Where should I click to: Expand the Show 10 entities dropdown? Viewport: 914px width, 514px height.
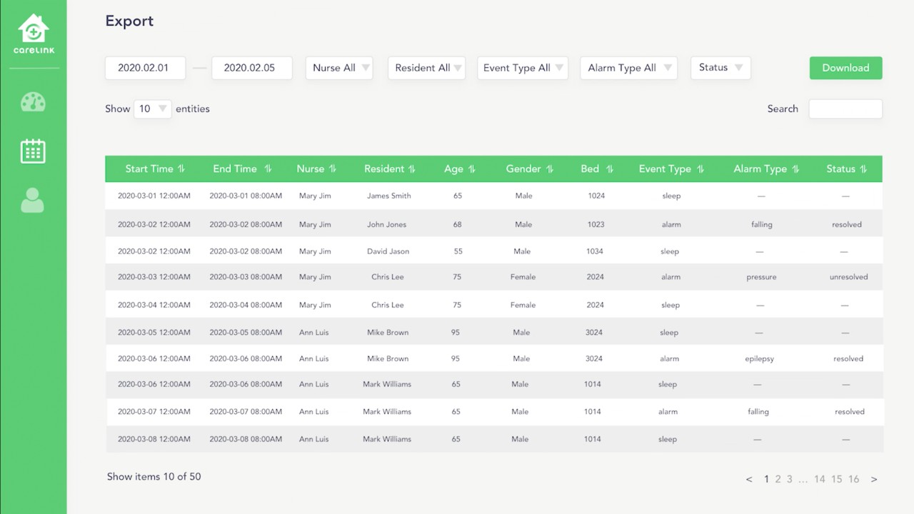pyautogui.click(x=153, y=109)
